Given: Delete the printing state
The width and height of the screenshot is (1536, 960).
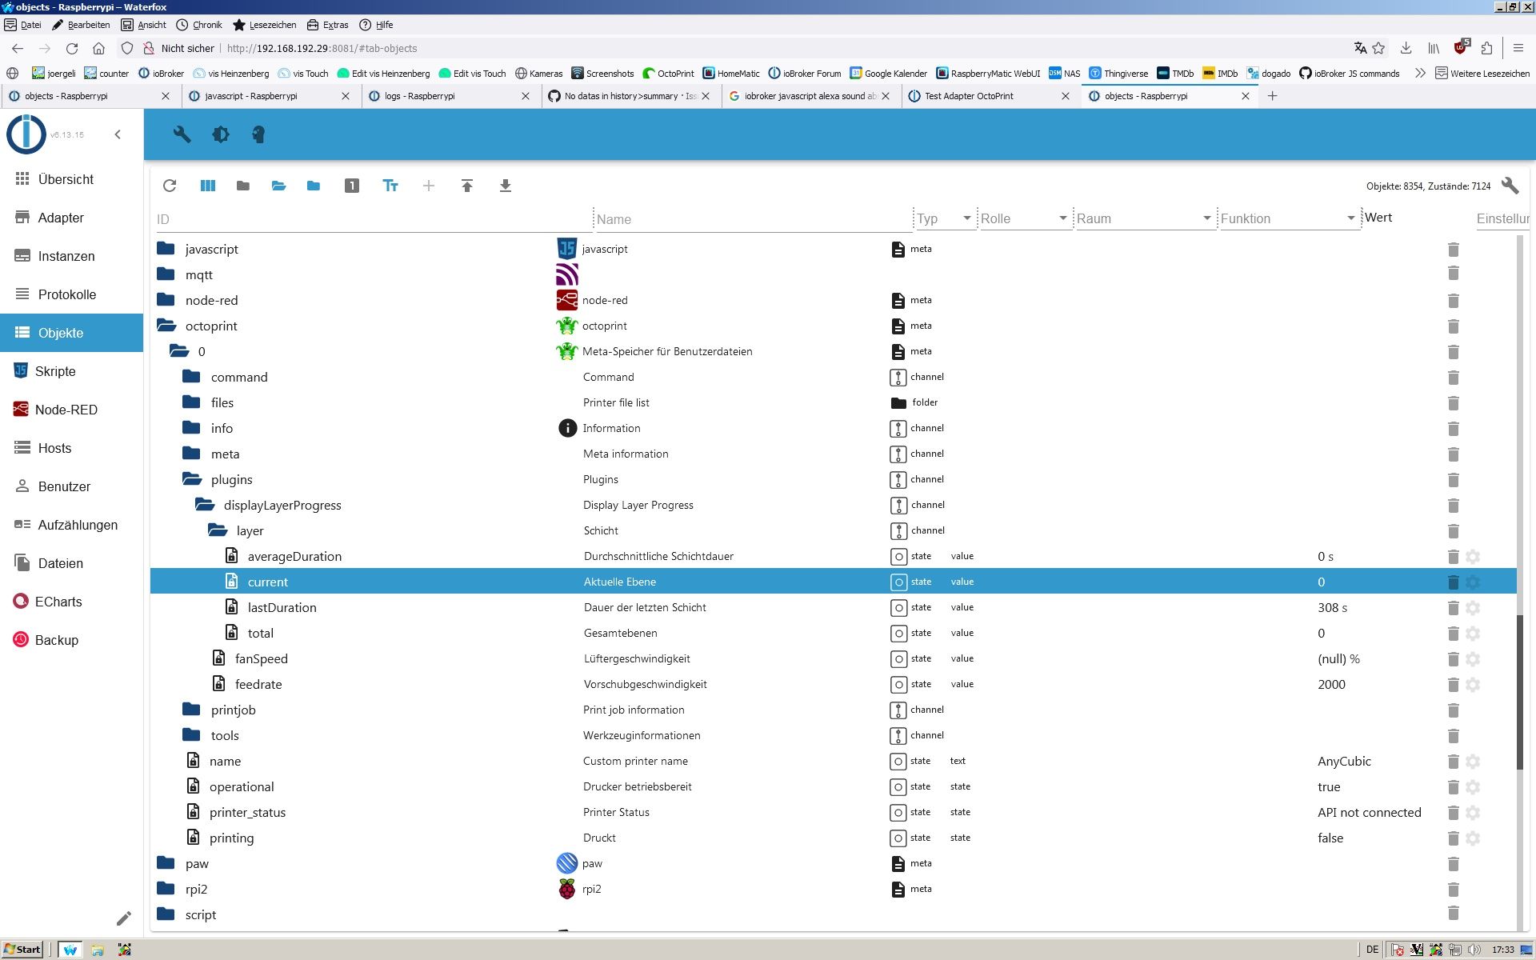Looking at the screenshot, I should click(x=1454, y=838).
